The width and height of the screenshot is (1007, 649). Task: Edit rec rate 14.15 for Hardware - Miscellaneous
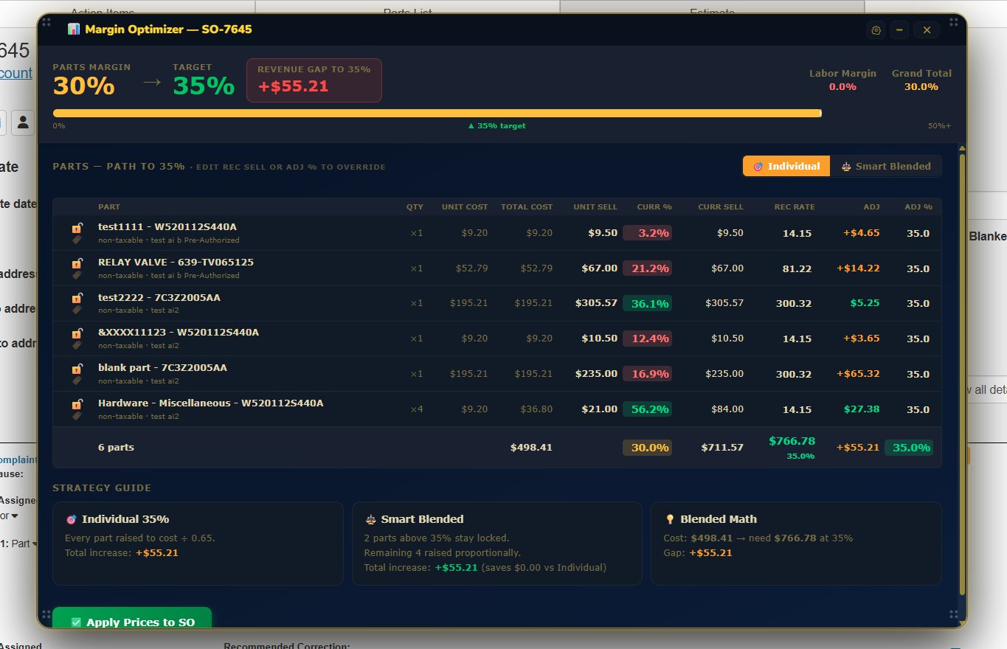click(x=797, y=409)
